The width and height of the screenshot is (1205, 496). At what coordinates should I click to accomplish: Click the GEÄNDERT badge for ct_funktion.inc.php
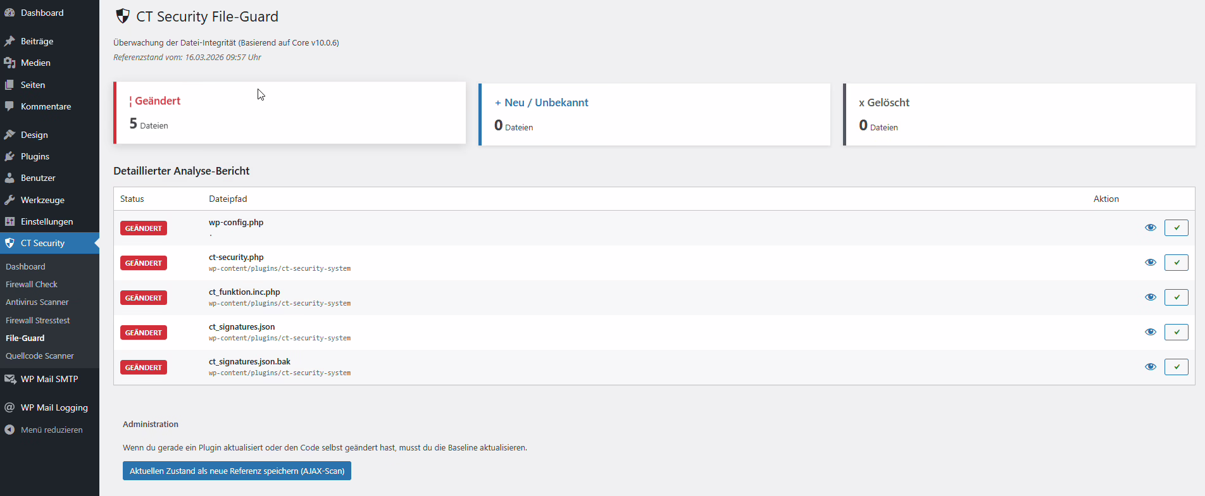point(144,298)
